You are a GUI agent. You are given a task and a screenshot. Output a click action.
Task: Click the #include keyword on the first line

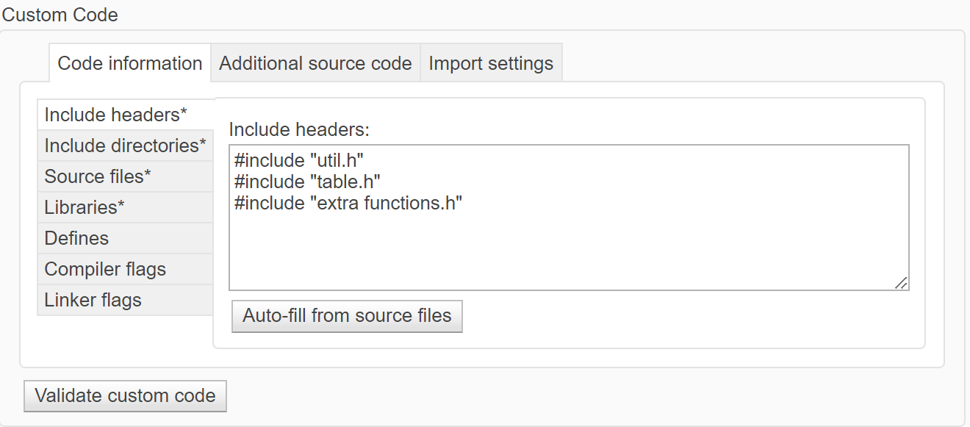[x=268, y=159]
